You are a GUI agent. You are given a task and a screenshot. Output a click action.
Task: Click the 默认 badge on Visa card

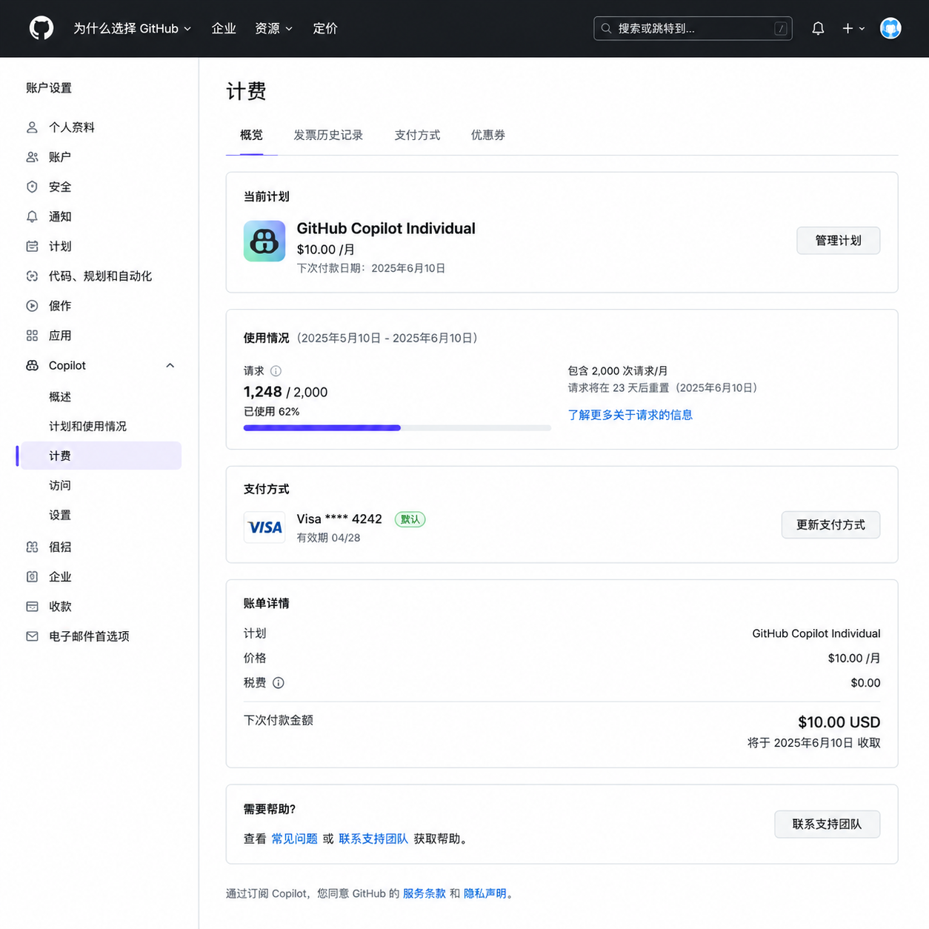point(410,519)
